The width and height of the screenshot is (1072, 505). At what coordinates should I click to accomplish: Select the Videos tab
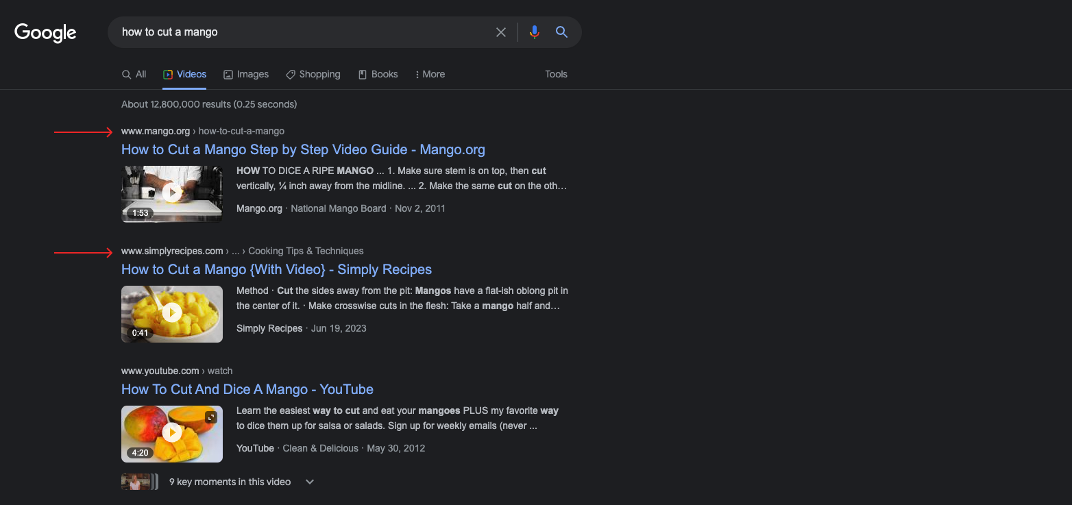click(184, 74)
